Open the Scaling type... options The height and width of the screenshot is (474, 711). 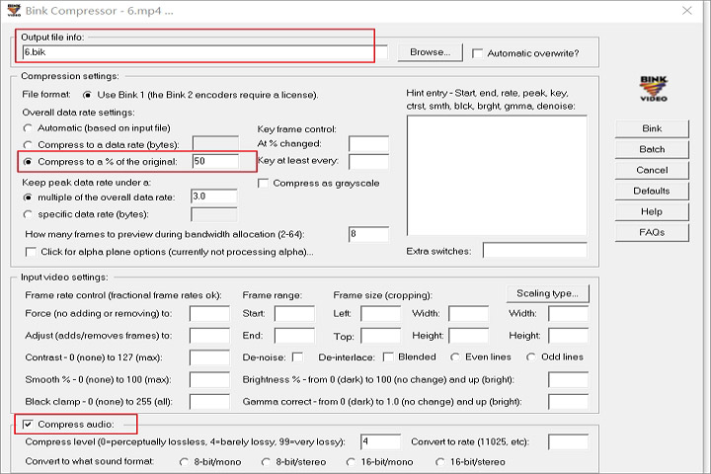547,293
